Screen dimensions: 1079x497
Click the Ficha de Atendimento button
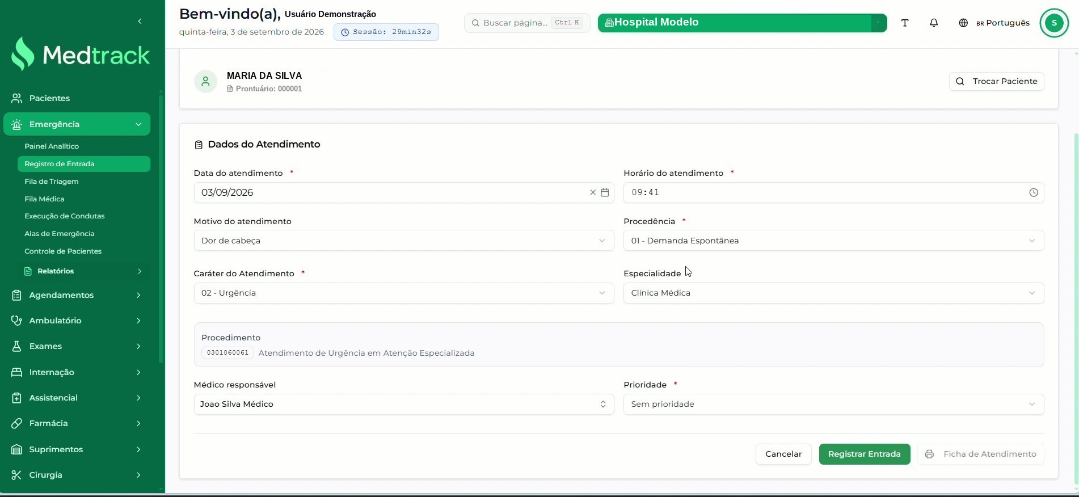pos(981,454)
